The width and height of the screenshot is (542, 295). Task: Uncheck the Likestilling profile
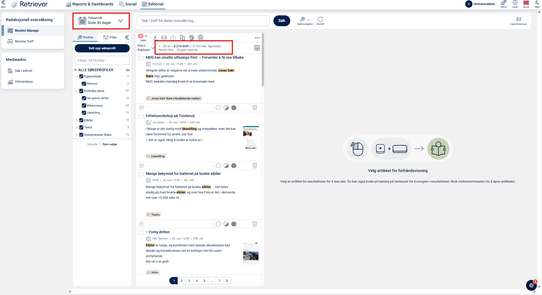coord(84,113)
